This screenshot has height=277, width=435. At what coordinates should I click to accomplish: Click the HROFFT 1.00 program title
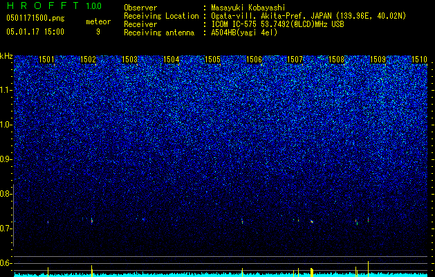54,6
